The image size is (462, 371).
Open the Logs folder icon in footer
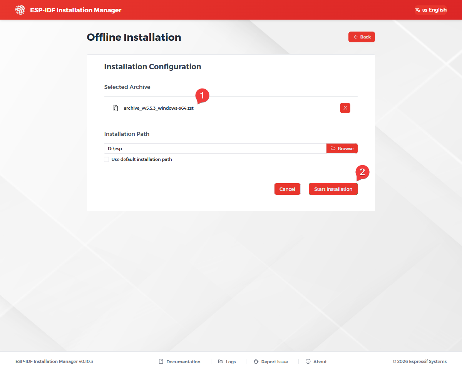(x=221, y=362)
